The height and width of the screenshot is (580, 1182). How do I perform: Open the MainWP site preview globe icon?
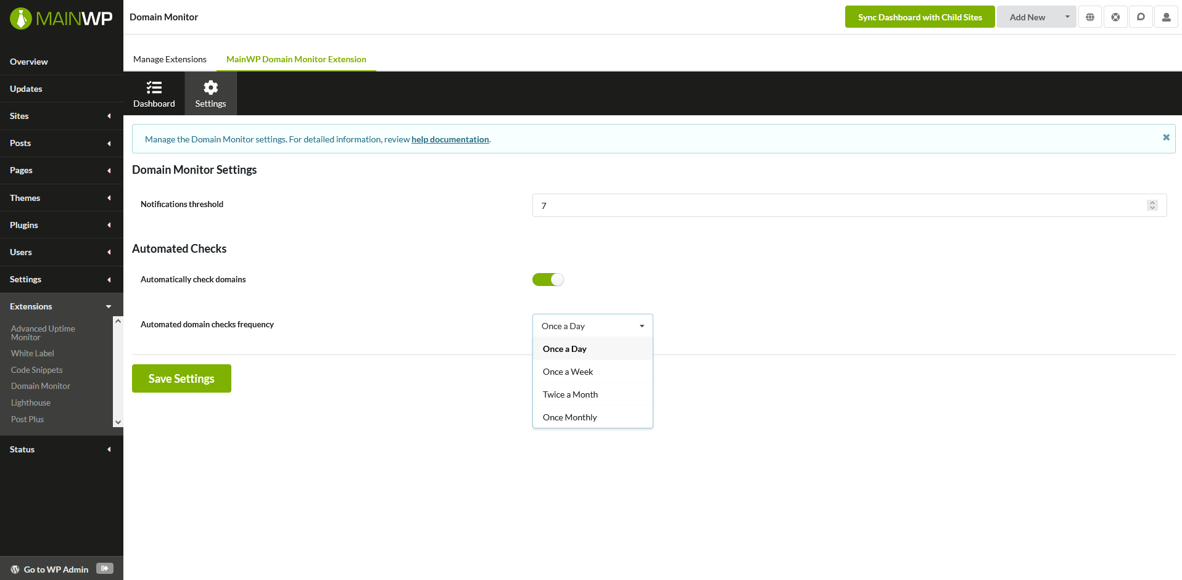pyautogui.click(x=1089, y=17)
